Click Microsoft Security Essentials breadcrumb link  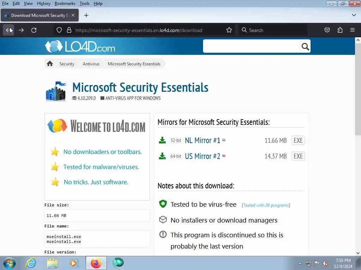[x=134, y=64]
